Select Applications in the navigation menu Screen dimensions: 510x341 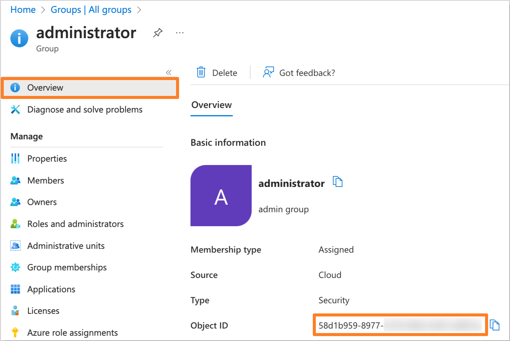click(x=51, y=289)
